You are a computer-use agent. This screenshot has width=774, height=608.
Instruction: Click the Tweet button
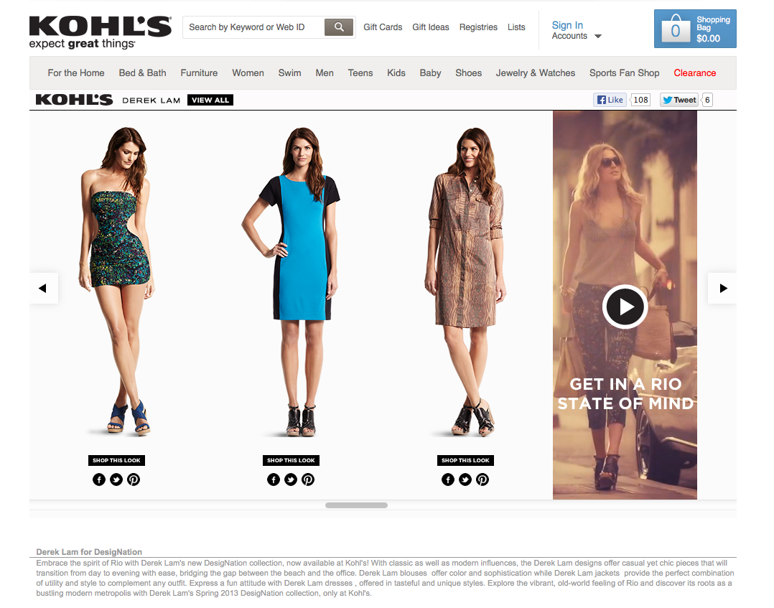679,100
